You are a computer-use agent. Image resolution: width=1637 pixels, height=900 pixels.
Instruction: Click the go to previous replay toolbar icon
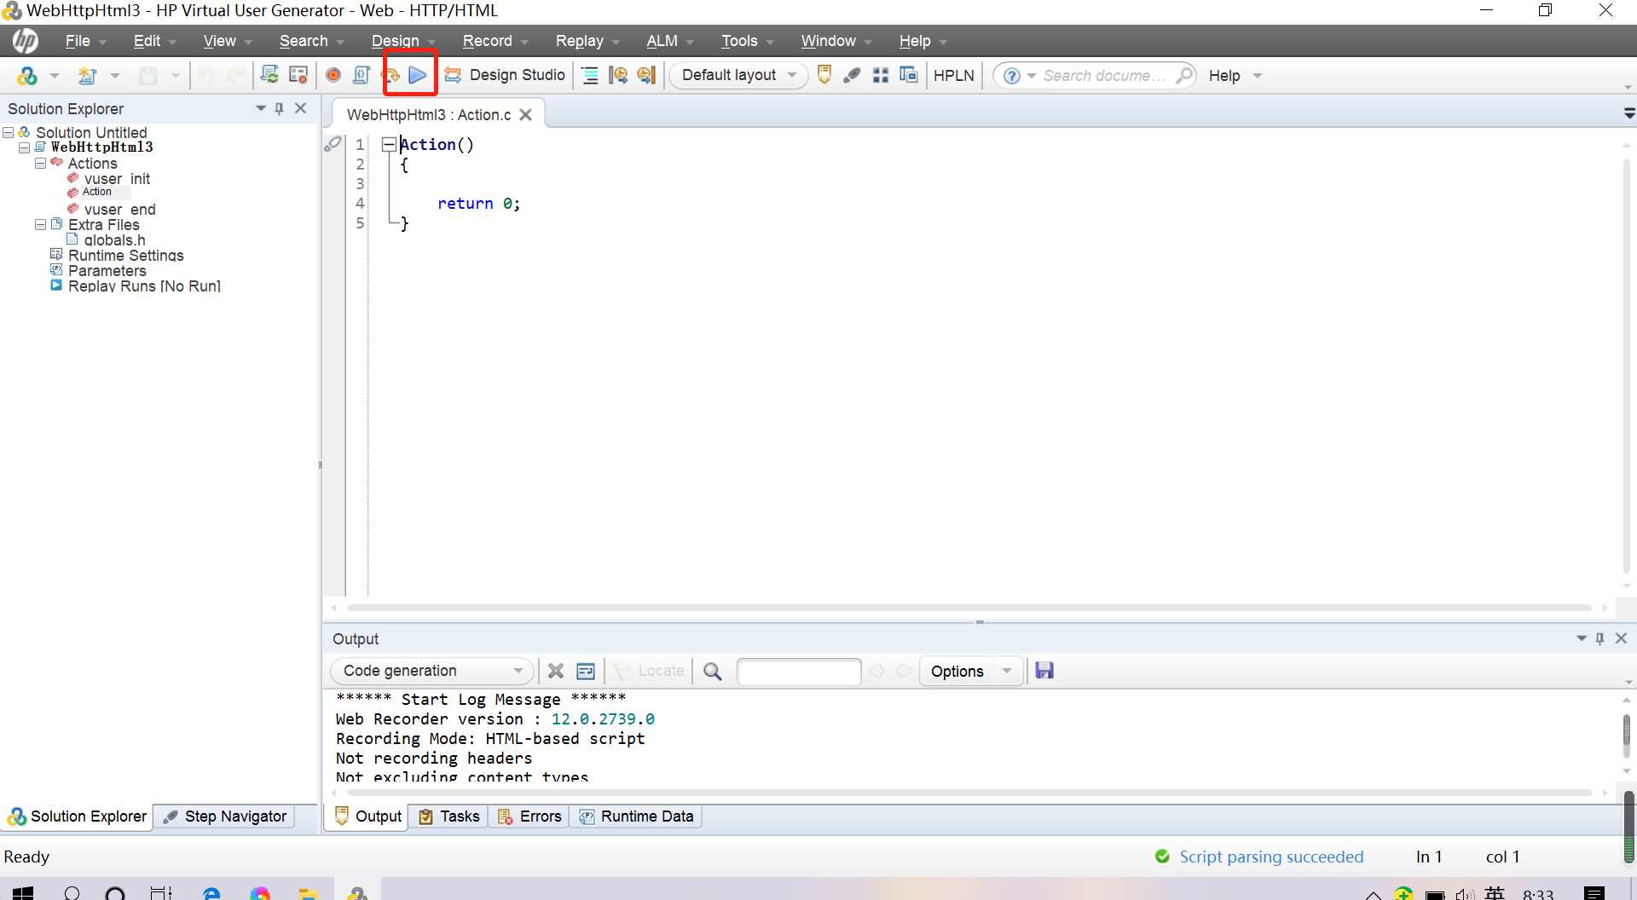(618, 75)
